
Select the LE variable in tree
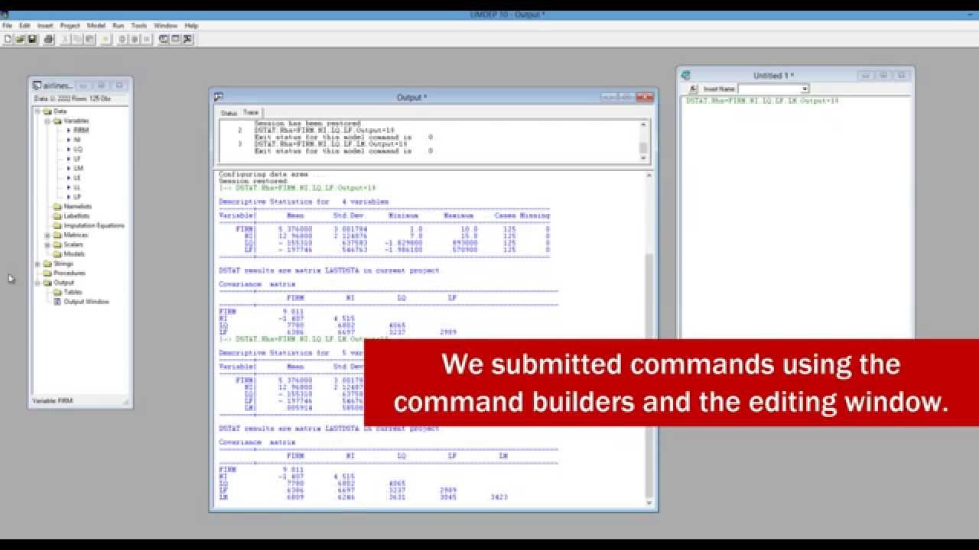pyautogui.click(x=77, y=178)
